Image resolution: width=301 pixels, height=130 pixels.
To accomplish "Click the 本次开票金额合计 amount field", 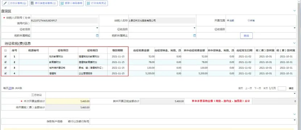I will pyautogui.click(x=68, y=101).
